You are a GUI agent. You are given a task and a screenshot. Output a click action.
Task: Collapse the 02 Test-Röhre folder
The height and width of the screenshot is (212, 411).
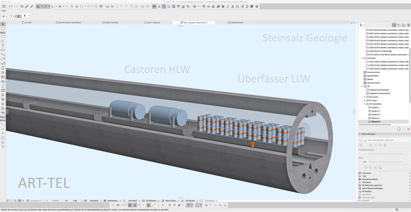(364, 103)
